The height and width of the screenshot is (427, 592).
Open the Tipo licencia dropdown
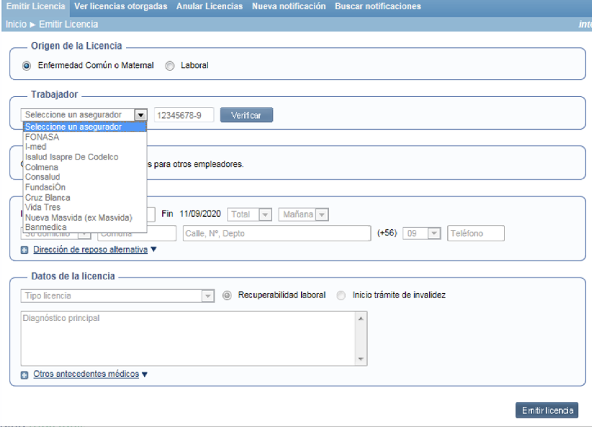click(x=208, y=296)
